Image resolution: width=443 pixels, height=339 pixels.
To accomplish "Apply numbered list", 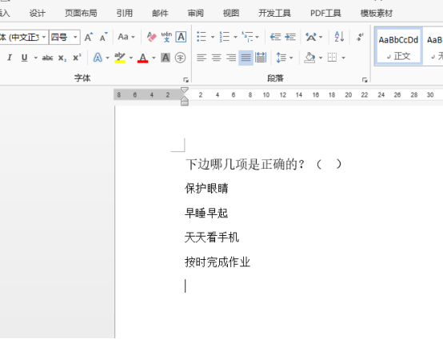I will point(225,37).
